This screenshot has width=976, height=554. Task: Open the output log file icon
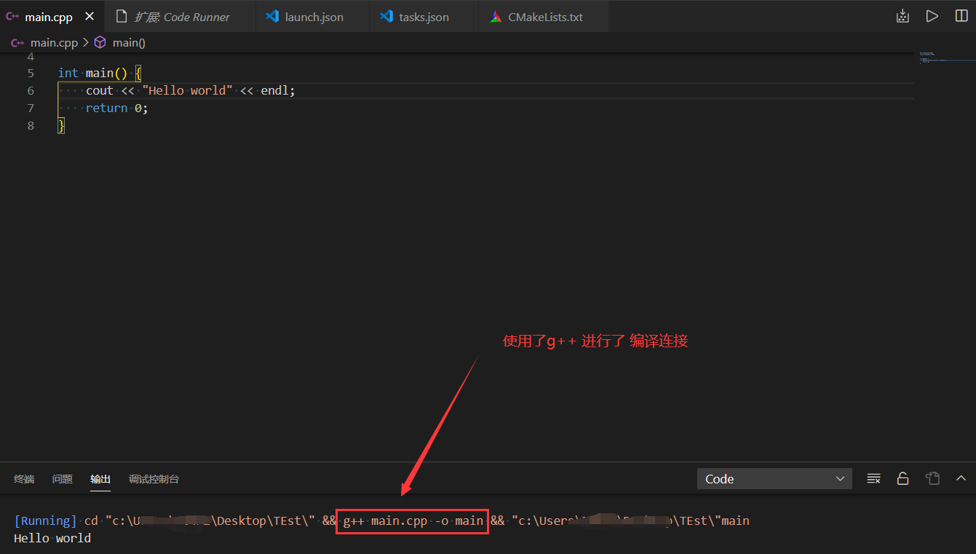coord(932,478)
